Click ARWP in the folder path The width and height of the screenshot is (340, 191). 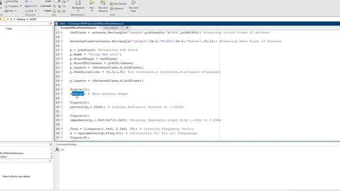tap(33, 19)
